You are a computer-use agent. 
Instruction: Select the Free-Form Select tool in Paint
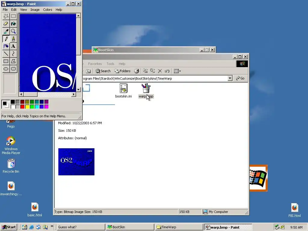[6, 16]
